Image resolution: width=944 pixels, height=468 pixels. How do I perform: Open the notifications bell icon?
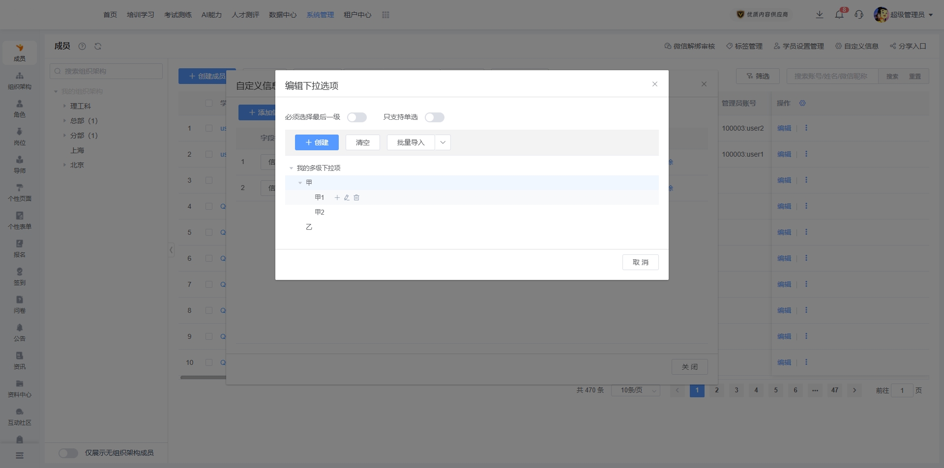pos(839,15)
